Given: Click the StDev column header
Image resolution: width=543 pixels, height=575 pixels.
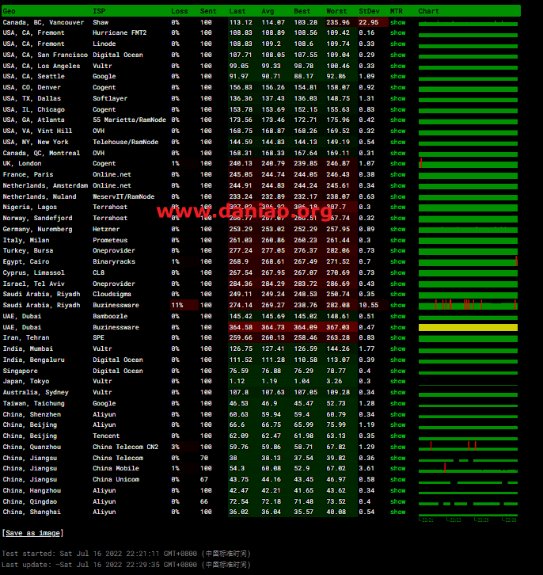Looking at the screenshot, I should tap(369, 11).
